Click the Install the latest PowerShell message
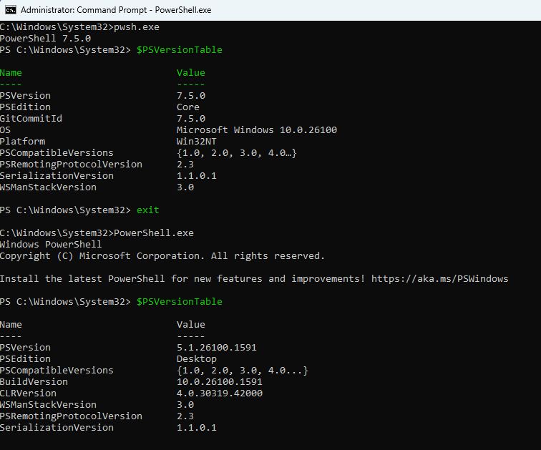 [x=182, y=279]
